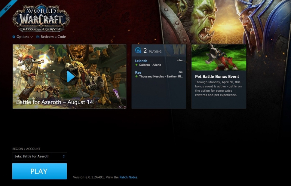291x186 pixels.
Task: Click the Dalaran - Alleria location text
Action: coord(150,65)
